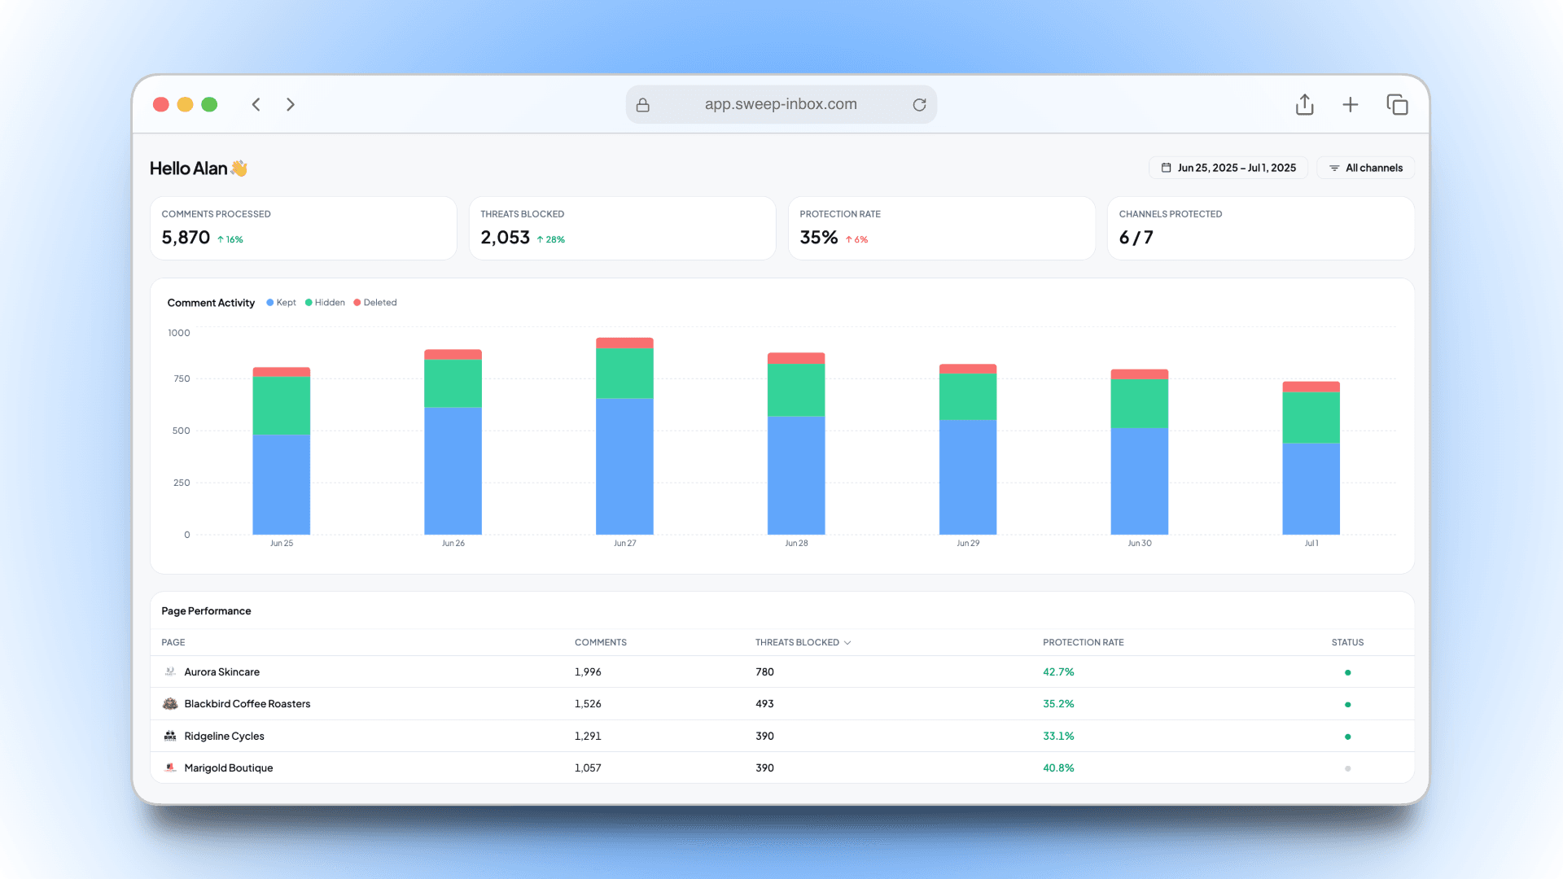Show tab overview icon

tap(1397, 104)
